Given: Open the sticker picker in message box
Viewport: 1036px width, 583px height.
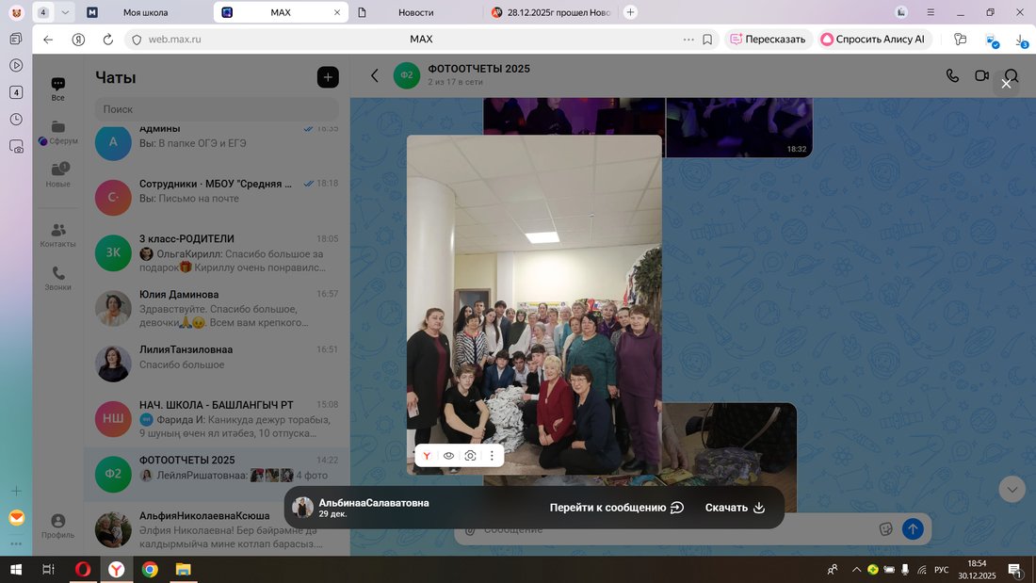Looking at the screenshot, I should tap(885, 528).
